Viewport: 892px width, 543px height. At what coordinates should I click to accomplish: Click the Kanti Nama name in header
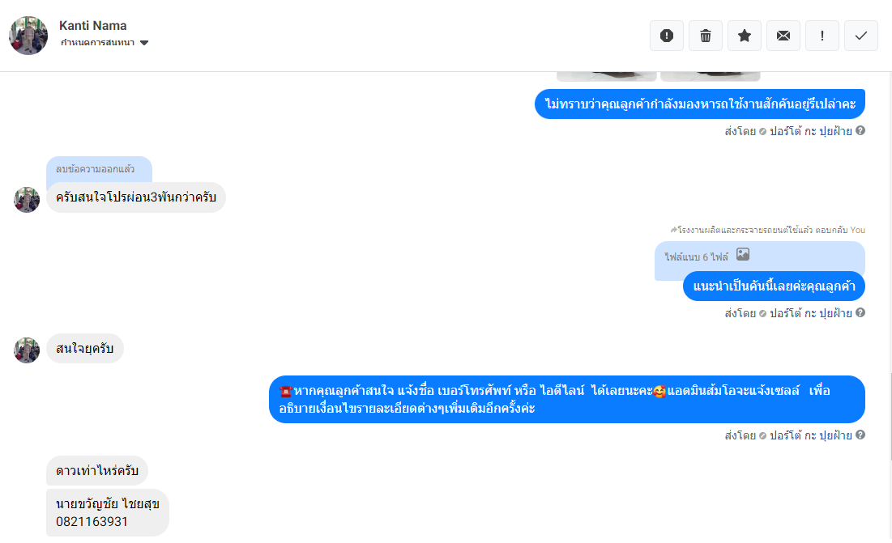(x=92, y=26)
